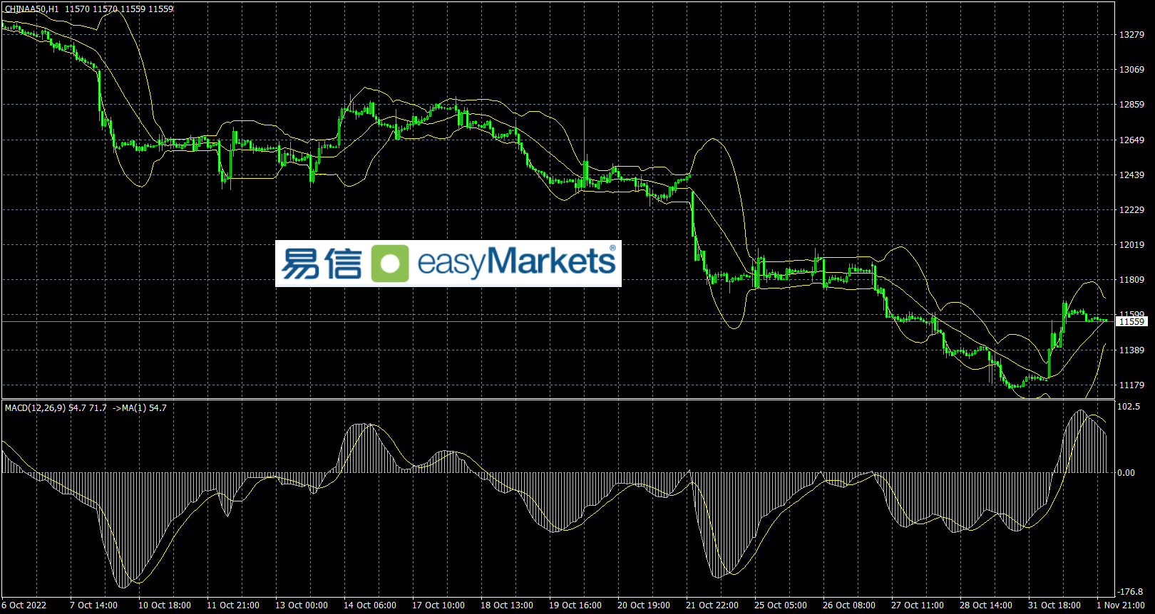Image resolution: width=1155 pixels, height=614 pixels.
Task: Click the 13 Oct 00:00 time label
Action: (302, 605)
